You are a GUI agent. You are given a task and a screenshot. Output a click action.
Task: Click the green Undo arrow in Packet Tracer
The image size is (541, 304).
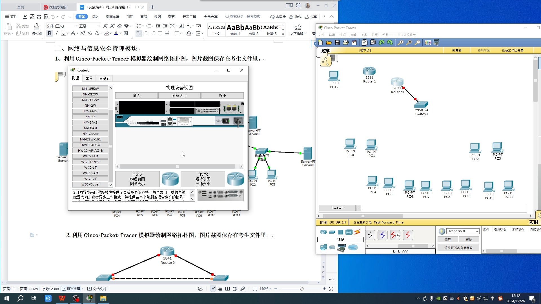[382, 43]
